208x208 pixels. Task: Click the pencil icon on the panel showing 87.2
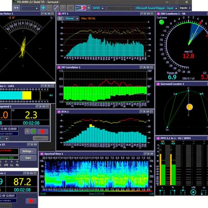click(x=25, y=173)
